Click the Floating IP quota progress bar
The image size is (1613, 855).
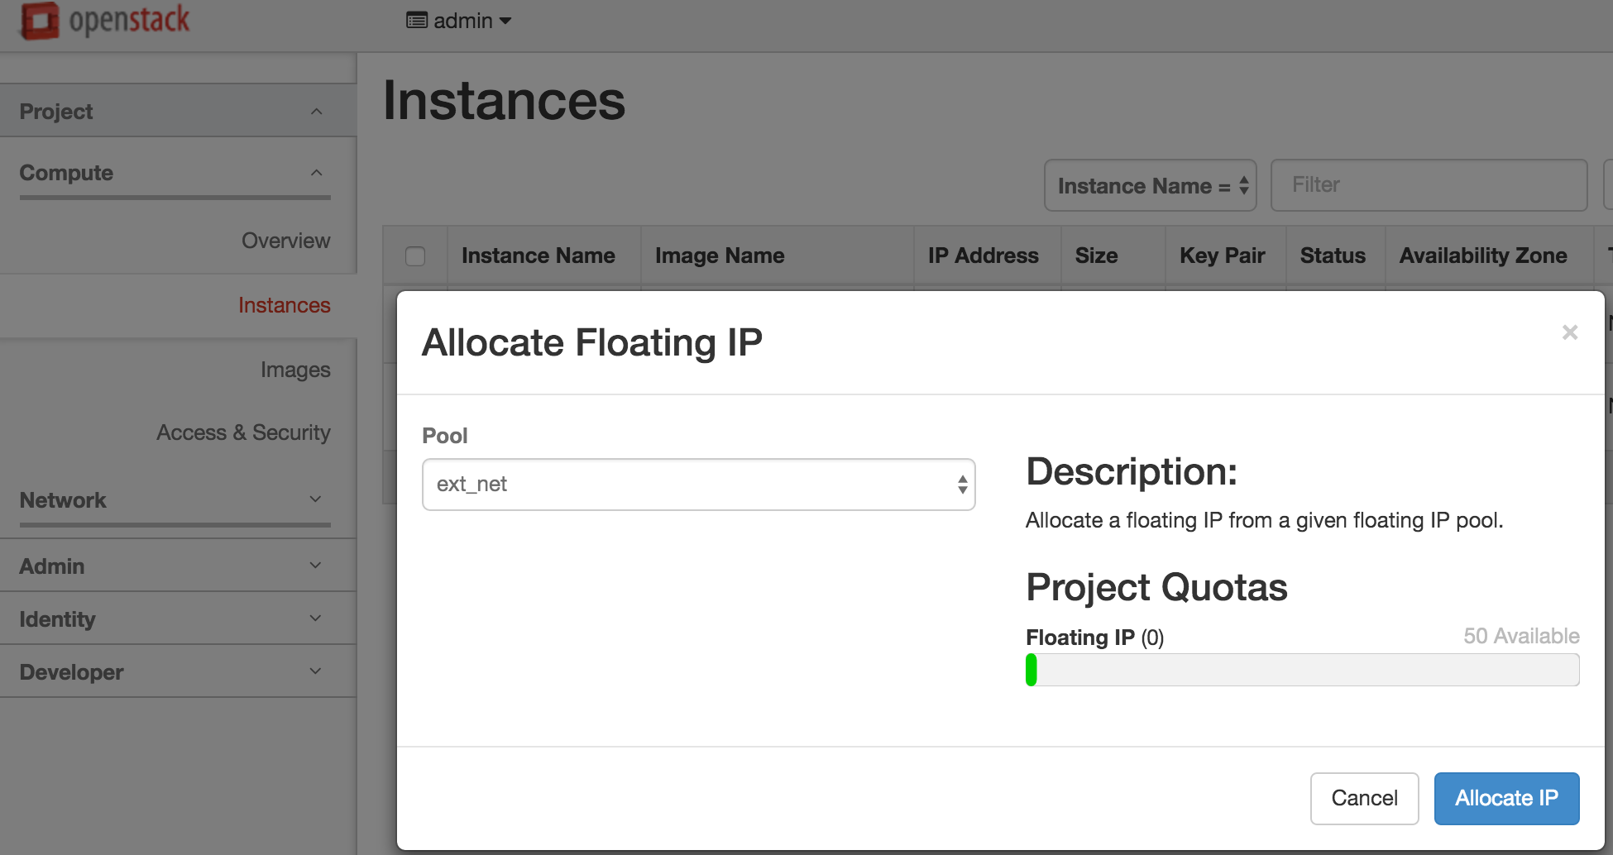[x=1302, y=670]
